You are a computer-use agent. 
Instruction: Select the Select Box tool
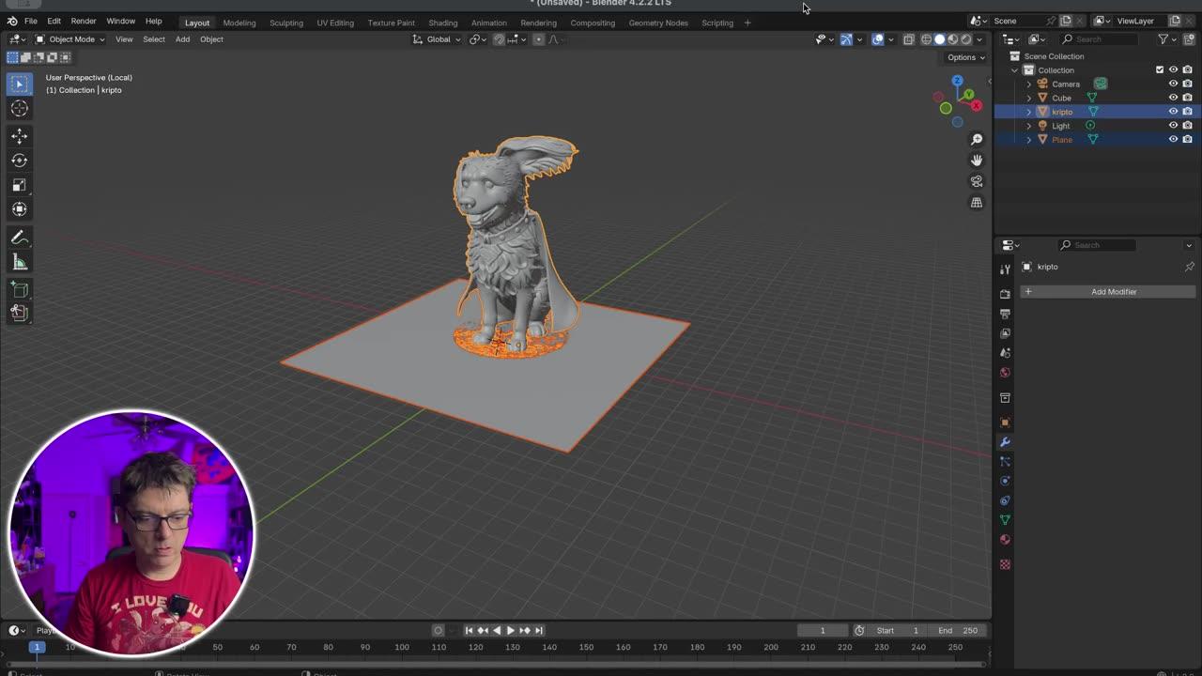click(x=19, y=84)
